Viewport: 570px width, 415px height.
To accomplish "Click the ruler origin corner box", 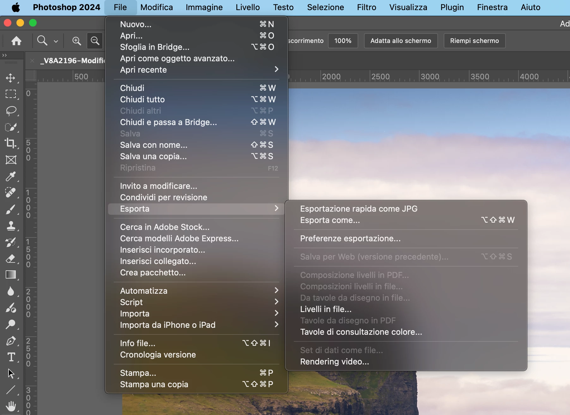I will pyautogui.click(x=31, y=76).
